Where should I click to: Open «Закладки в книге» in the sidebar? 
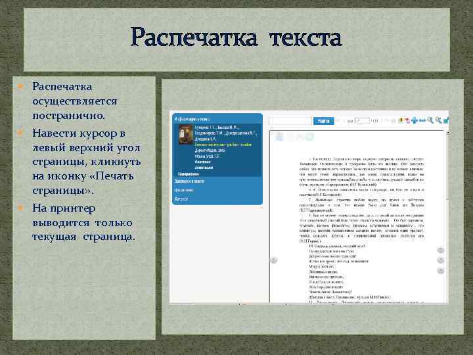pyautogui.click(x=189, y=181)
